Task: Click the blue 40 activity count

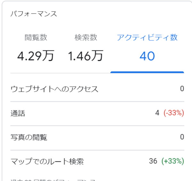Action: (147, 56)
